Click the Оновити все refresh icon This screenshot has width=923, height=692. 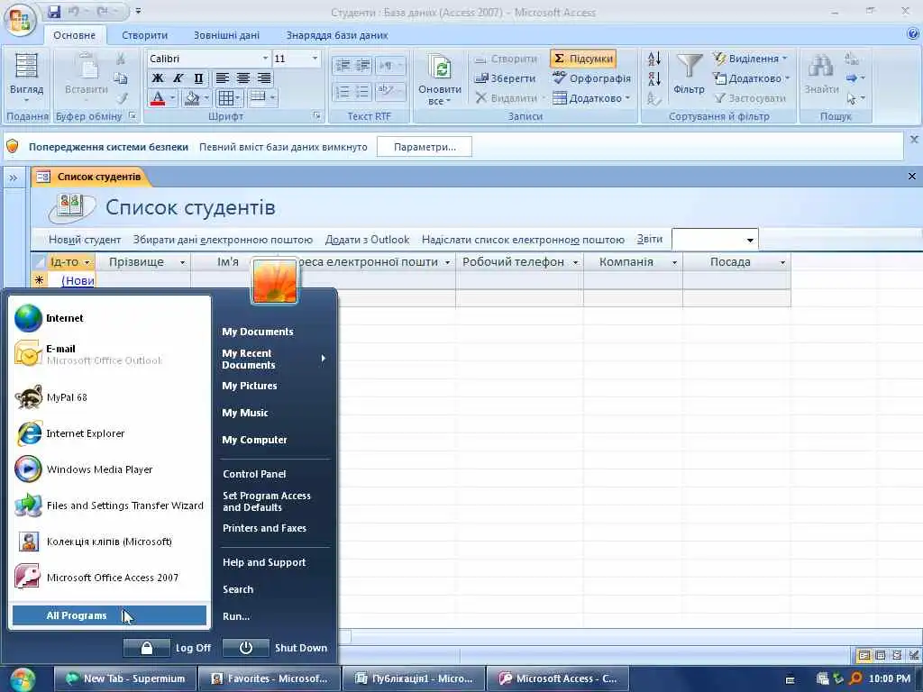[x=440, y=68]
